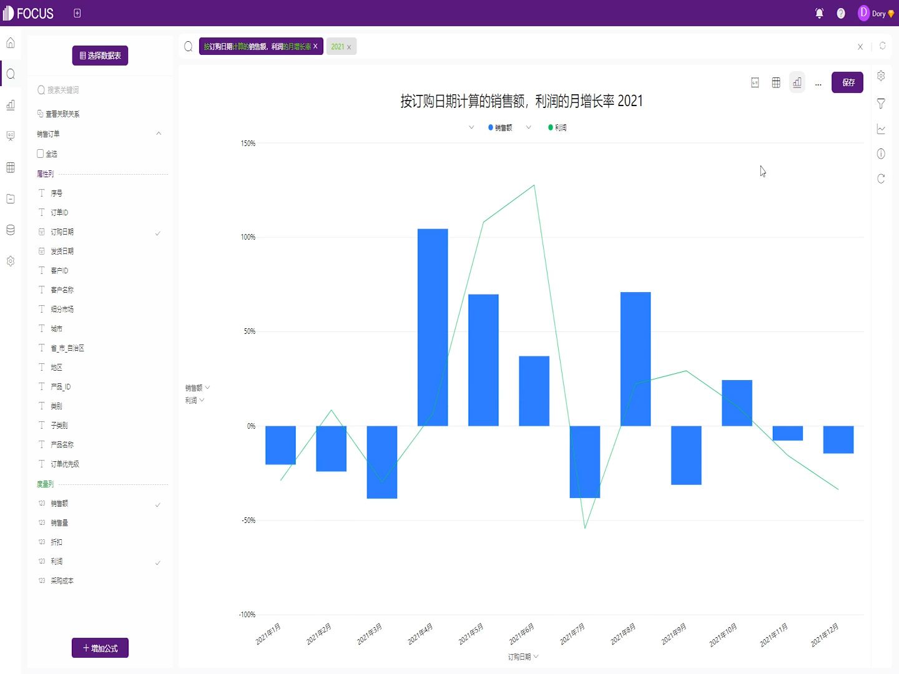Collapse the 销售订单 table section

coord(159,134)
